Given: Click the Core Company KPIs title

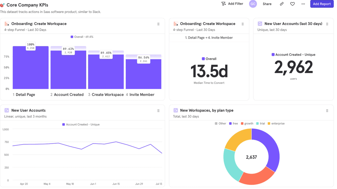Looking at the screenshot, I should (x=27, y=5).
